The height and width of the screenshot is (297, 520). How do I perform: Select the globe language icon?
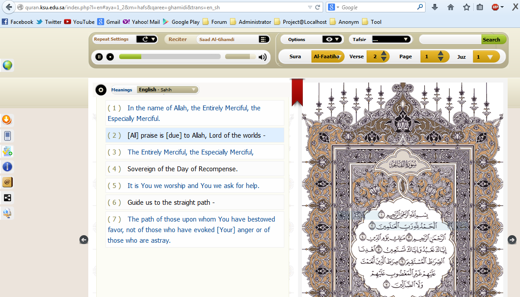(x=7, y=65)
